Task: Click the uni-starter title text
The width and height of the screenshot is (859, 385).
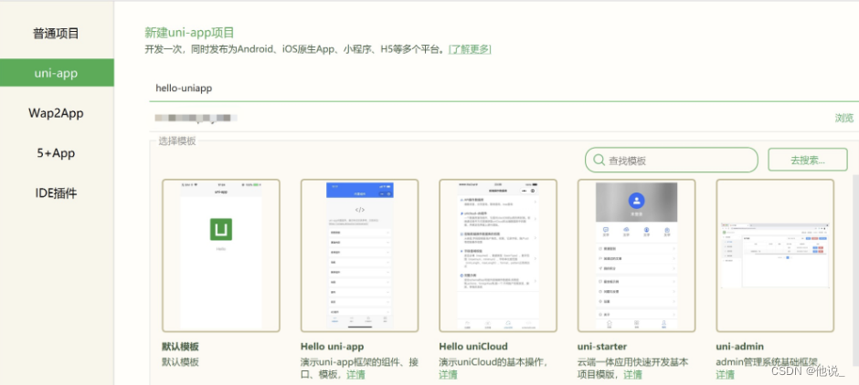Action: 602,347
